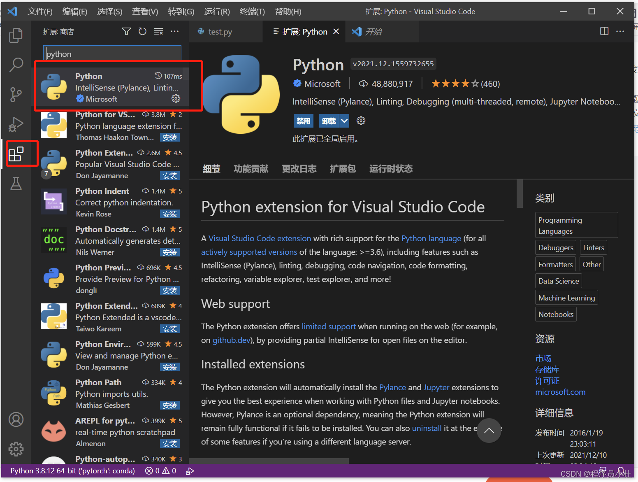The height and width of the screenshot is (482, 638).
Task: Click Python 3.8.12 interpreter in status bar
Action: pos(72,470)
